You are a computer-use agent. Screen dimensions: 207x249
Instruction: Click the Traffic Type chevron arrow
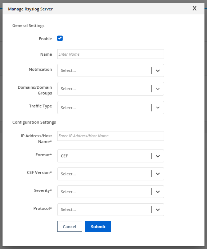(x=158, y=108)
